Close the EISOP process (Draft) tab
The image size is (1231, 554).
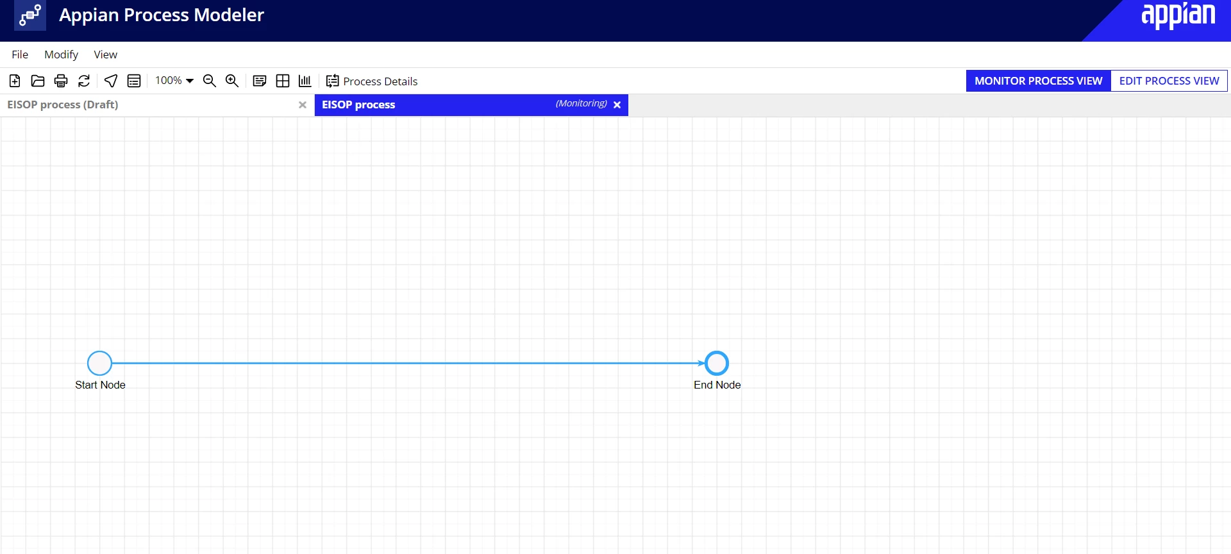click(303, 105)
